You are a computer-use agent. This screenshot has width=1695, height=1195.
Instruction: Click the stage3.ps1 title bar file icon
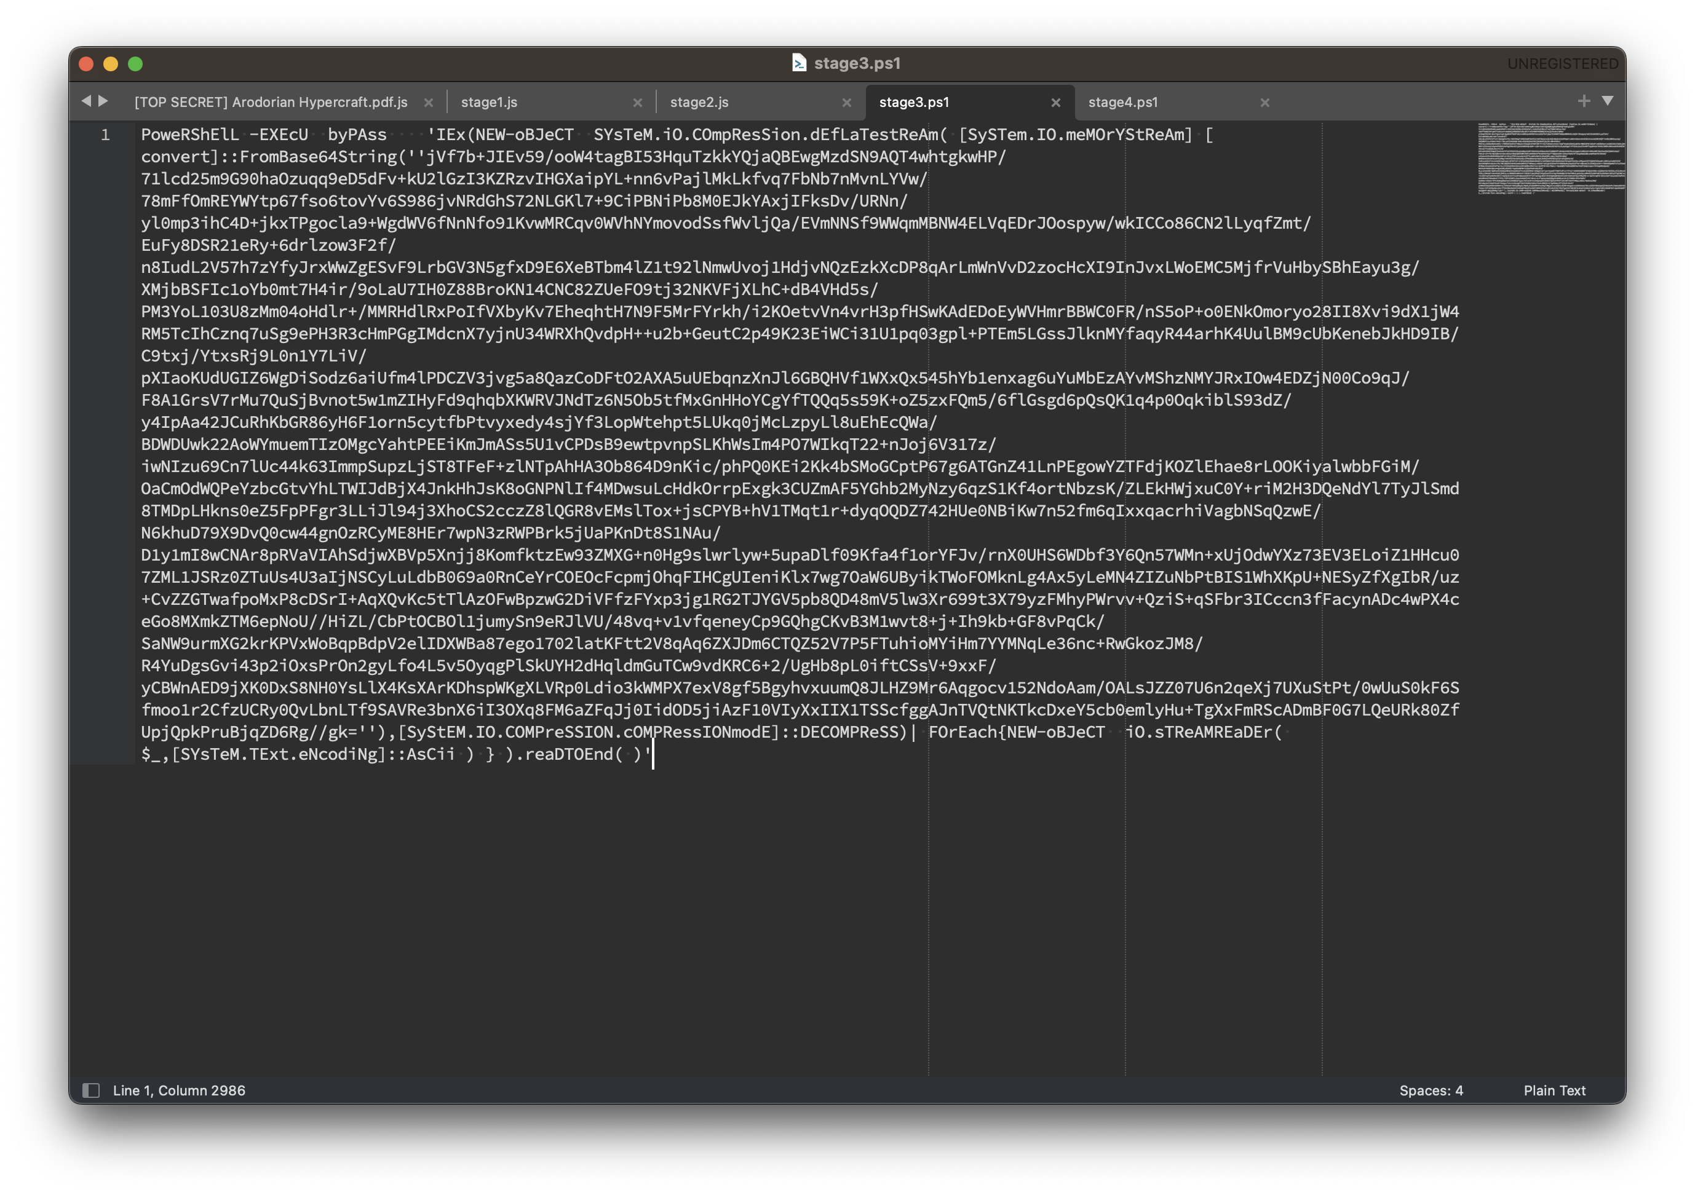(x=799, y=63)
